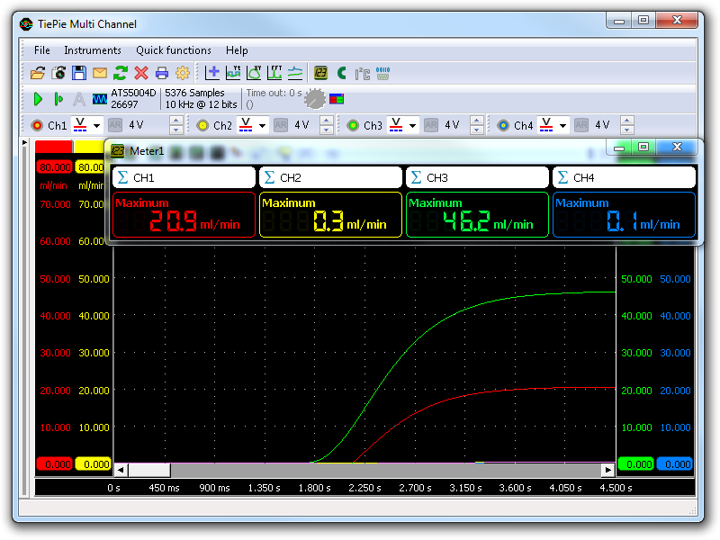
Task: Toggle Ch2 AR auto-ranging button
Action: pyautogui.click(x=281, y=125)
